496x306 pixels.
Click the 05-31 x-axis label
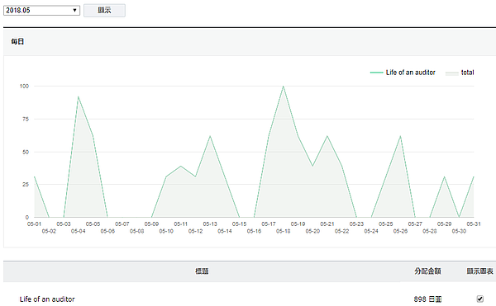pos(474,224)
